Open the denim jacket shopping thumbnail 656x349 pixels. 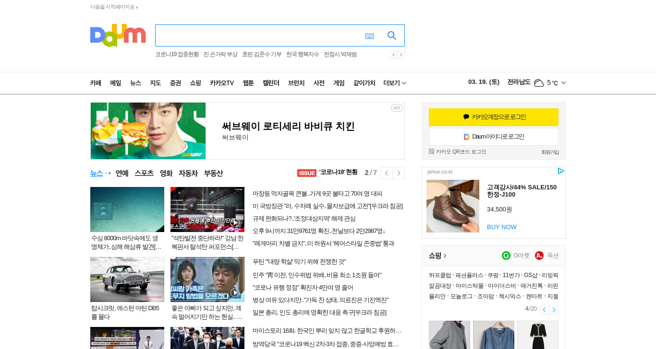click(x=494, y=335)
